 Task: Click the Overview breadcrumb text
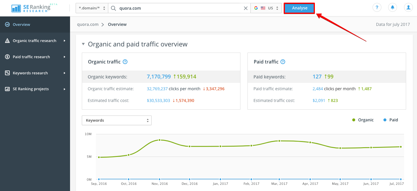click(117, 24)
